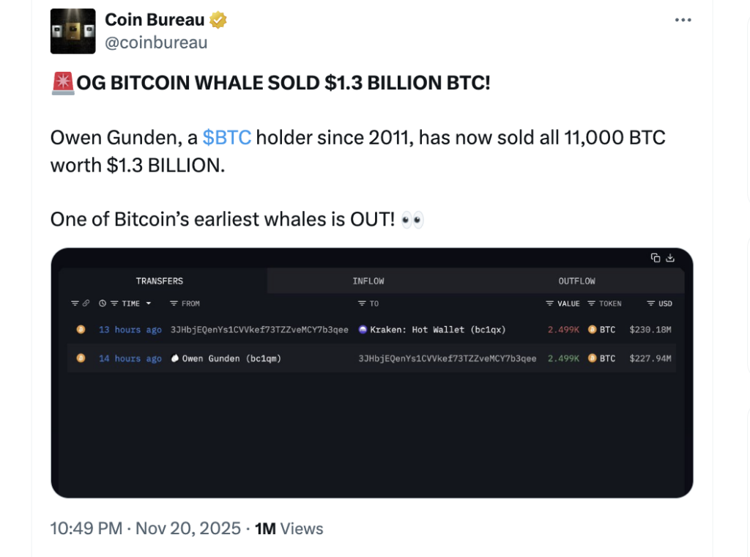Click the Owen Gunden wallet avatar
The height and width of the screenshot is (557, 750).
click(176, 358)
